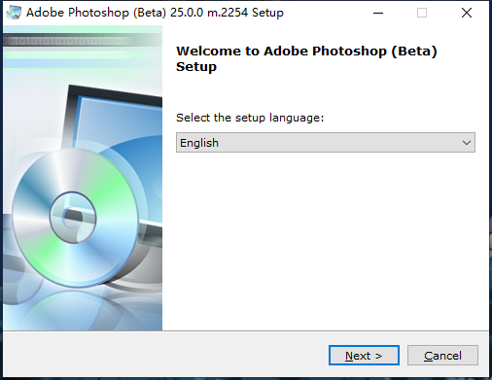Click the installer icon in the title bar
Viewport: 492px width, 380px height.
tap(14, 13)
